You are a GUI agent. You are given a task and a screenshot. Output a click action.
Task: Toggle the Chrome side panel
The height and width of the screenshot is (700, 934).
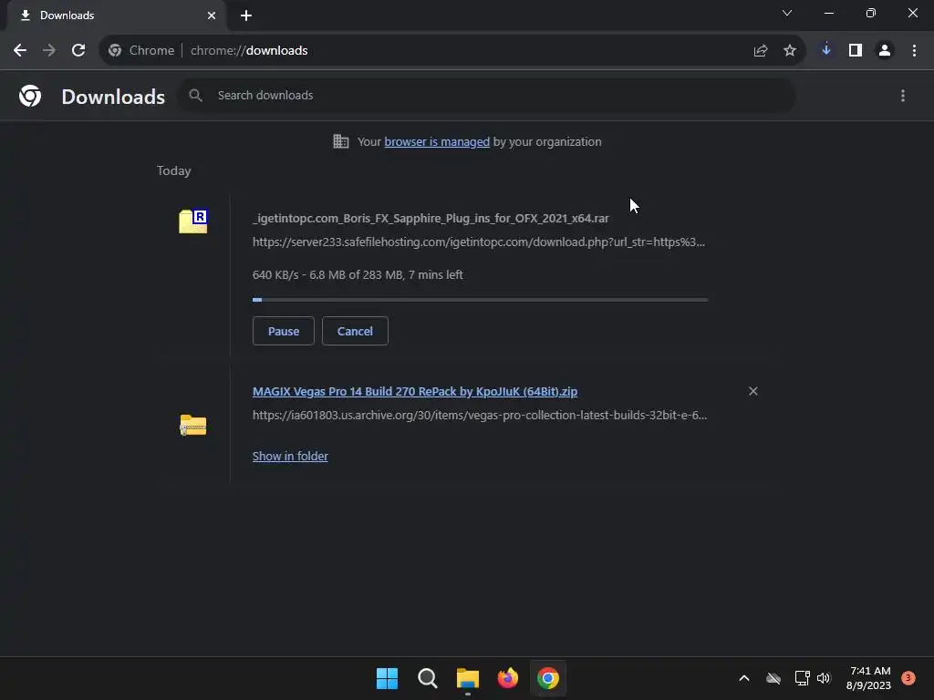pos(856,51)
